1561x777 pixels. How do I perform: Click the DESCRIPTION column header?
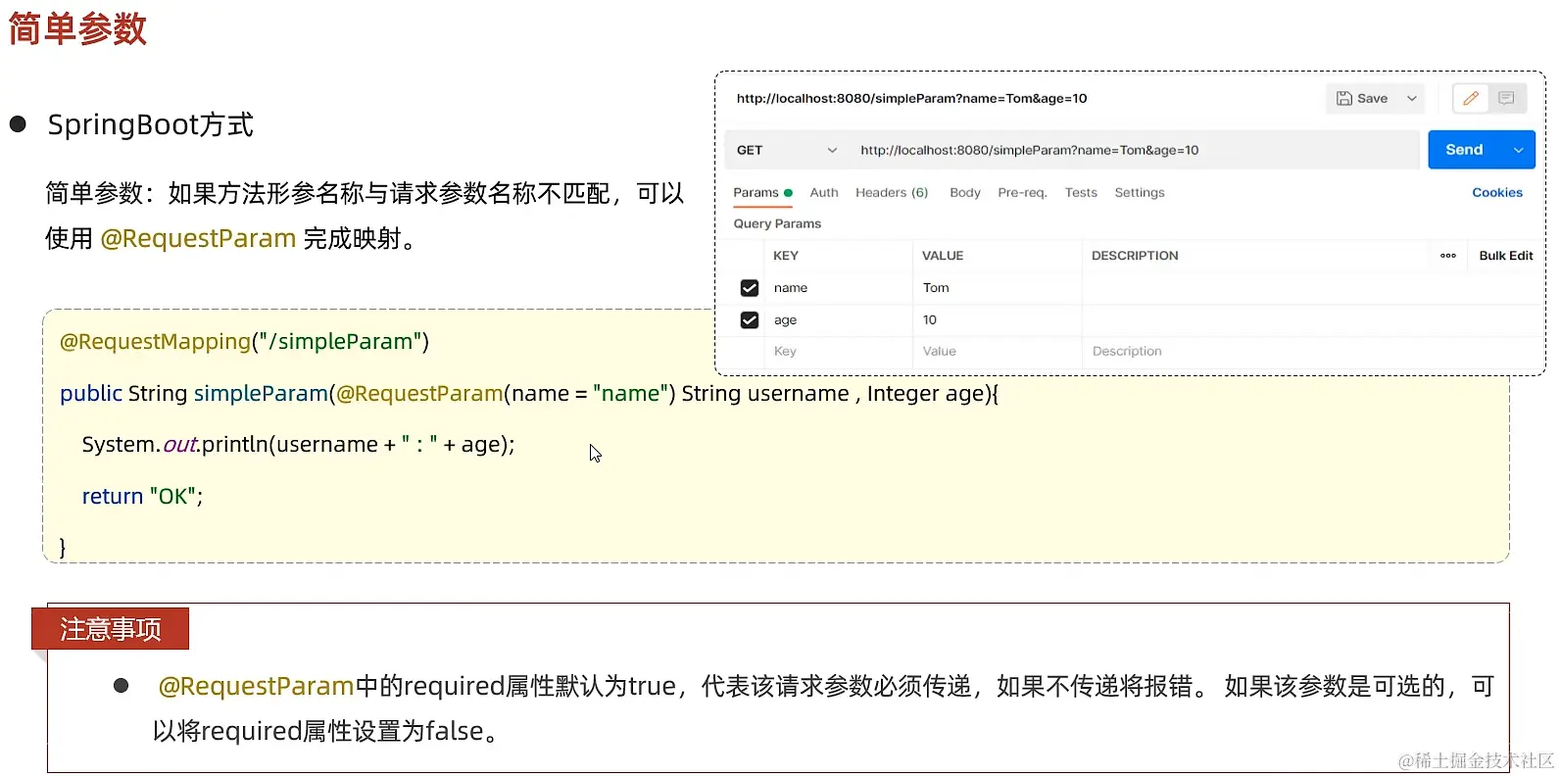pyautogui.click(x=1135, y=256)
